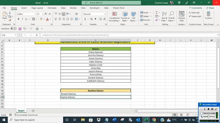Click the Insert Function fx icon
The image size is (220, 123).
[37, 35]
